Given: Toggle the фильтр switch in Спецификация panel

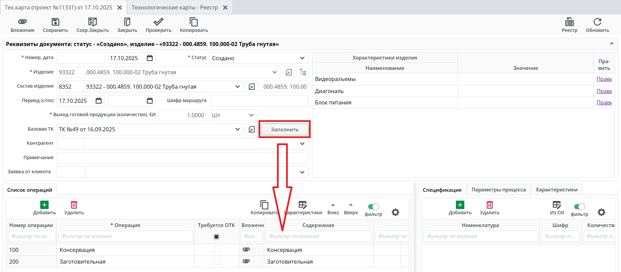Looking at the screenshot, I should [x=579, y=207].
